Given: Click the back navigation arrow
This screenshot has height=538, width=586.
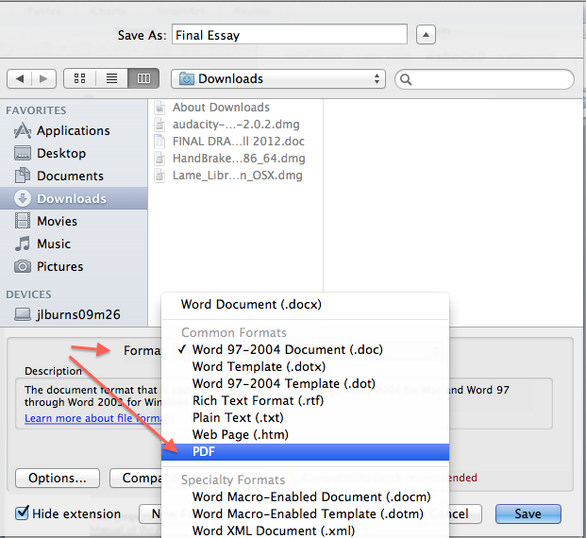Looking at the screenshot, I should [21, 78].
